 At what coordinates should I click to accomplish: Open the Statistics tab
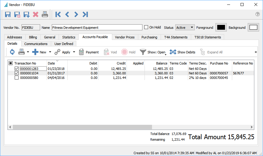click(69, 37)
